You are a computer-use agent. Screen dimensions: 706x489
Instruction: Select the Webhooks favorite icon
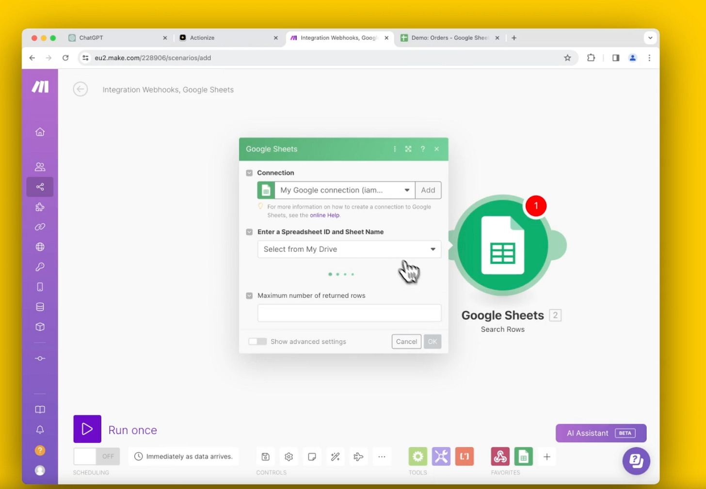tap(500, 457)
